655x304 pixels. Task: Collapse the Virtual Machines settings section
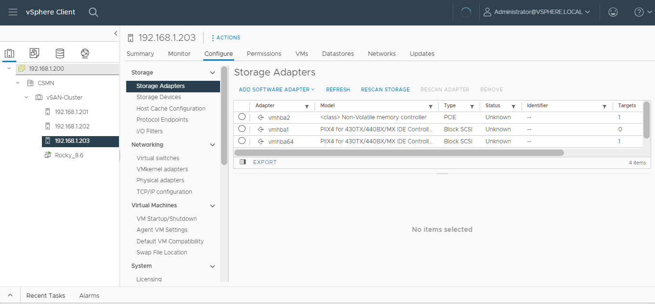[x=212, y=205]
